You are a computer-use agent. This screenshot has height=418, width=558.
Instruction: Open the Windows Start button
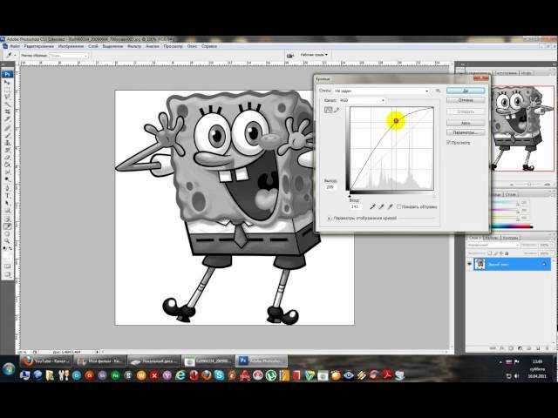(x=8, y=369)
